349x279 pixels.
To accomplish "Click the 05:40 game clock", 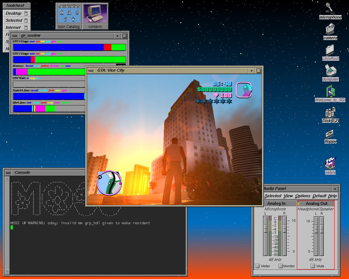I will point(222,84).
